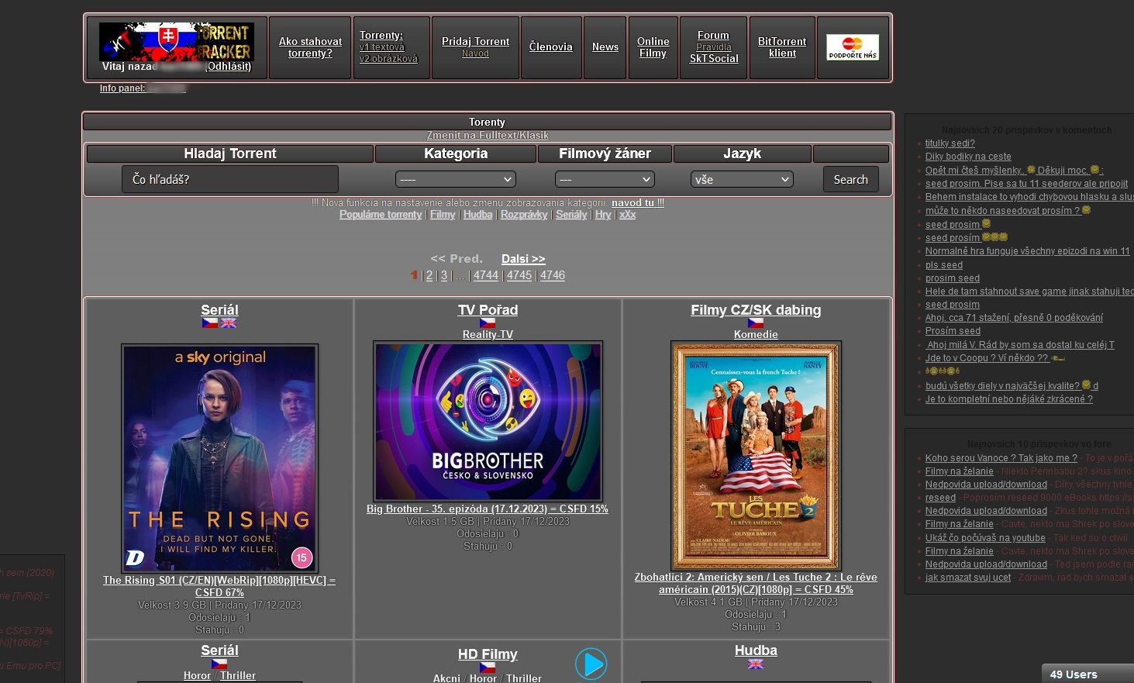Click the blue play button beside HD Filmy
This screenshot has height=683, width=1134.
pos(591,664)
